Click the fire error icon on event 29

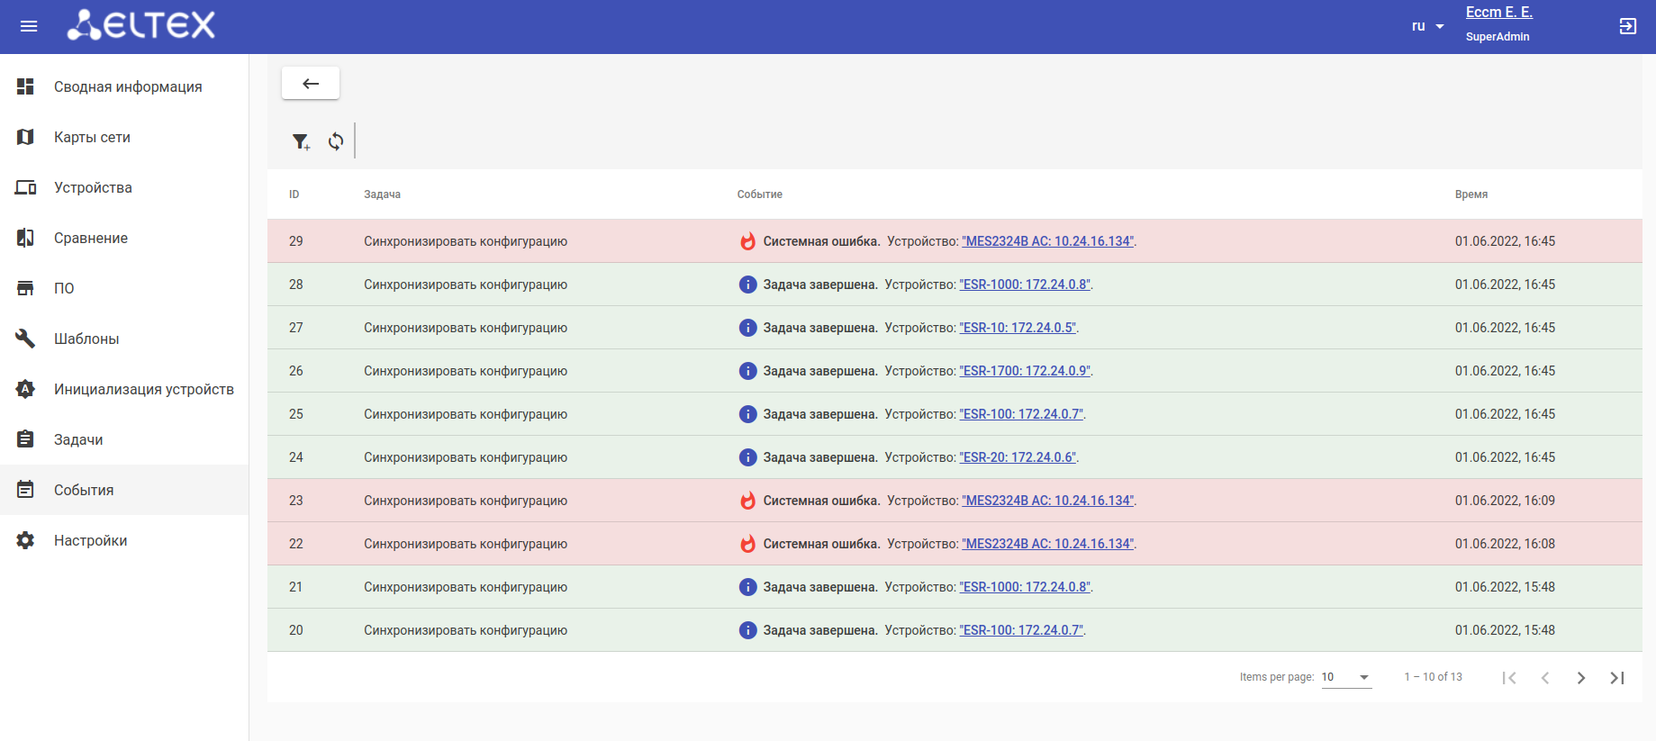click(747, 241)
